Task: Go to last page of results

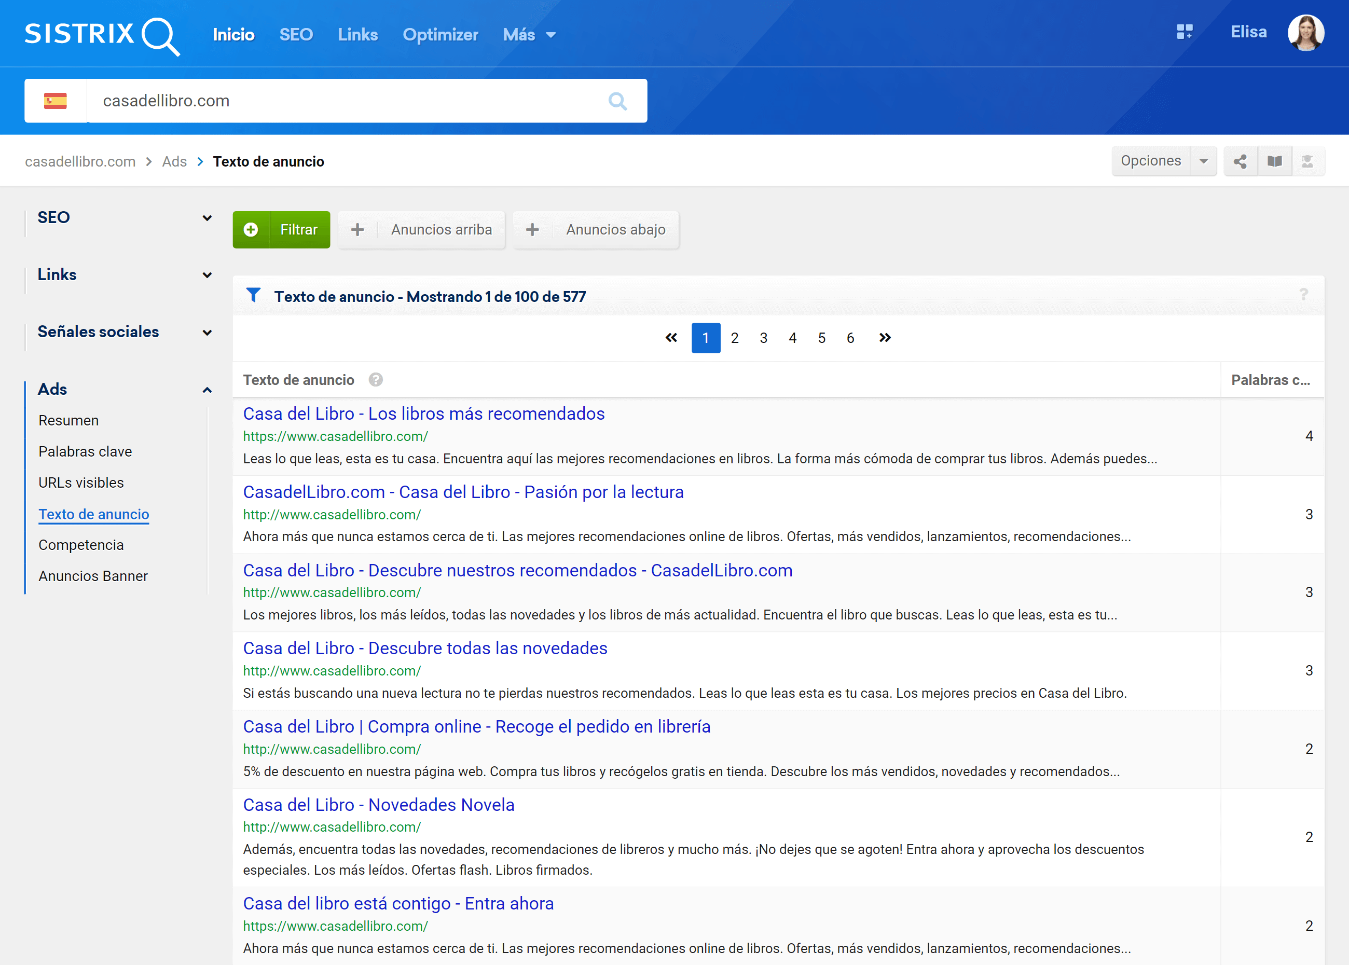Action: pos(885,338)
